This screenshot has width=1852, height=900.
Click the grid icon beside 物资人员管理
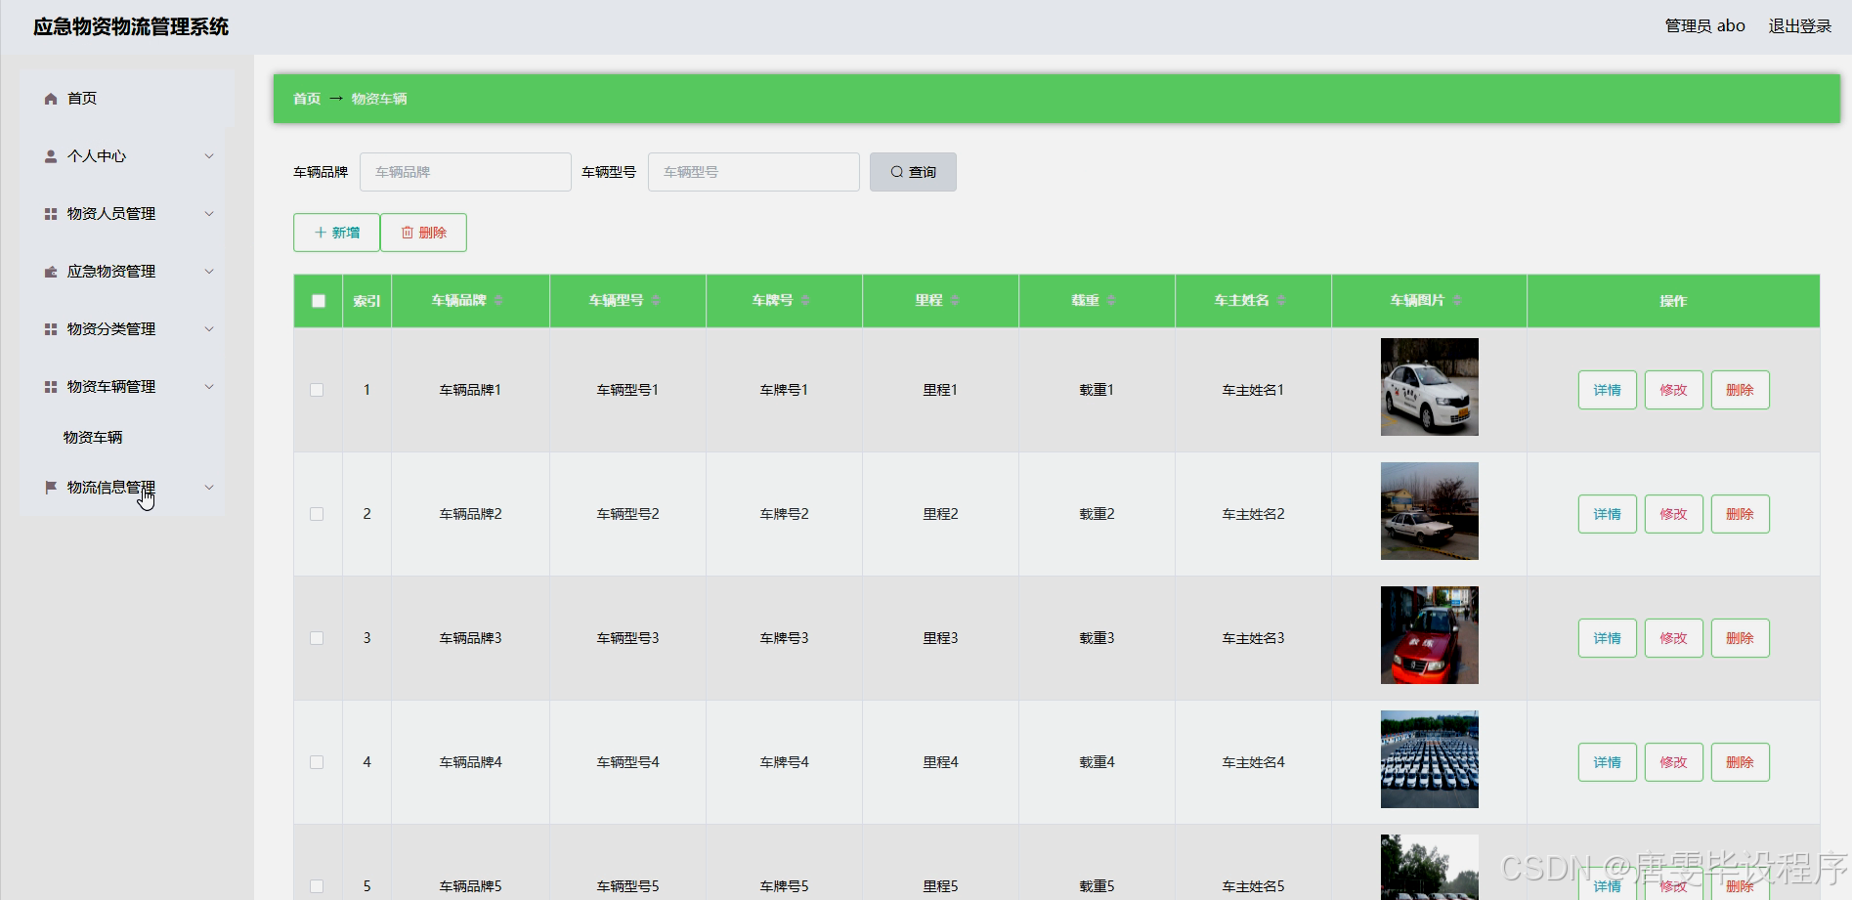coord(51,214)
